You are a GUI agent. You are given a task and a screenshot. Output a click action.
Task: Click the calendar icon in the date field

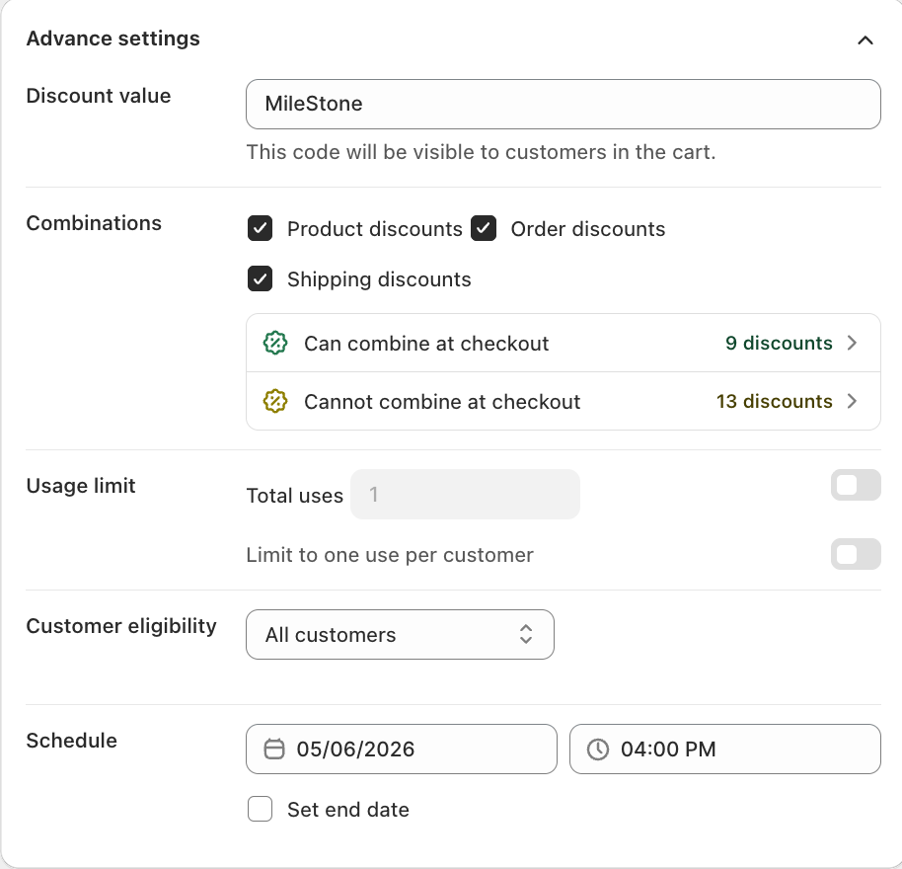(x=273, y=750)
